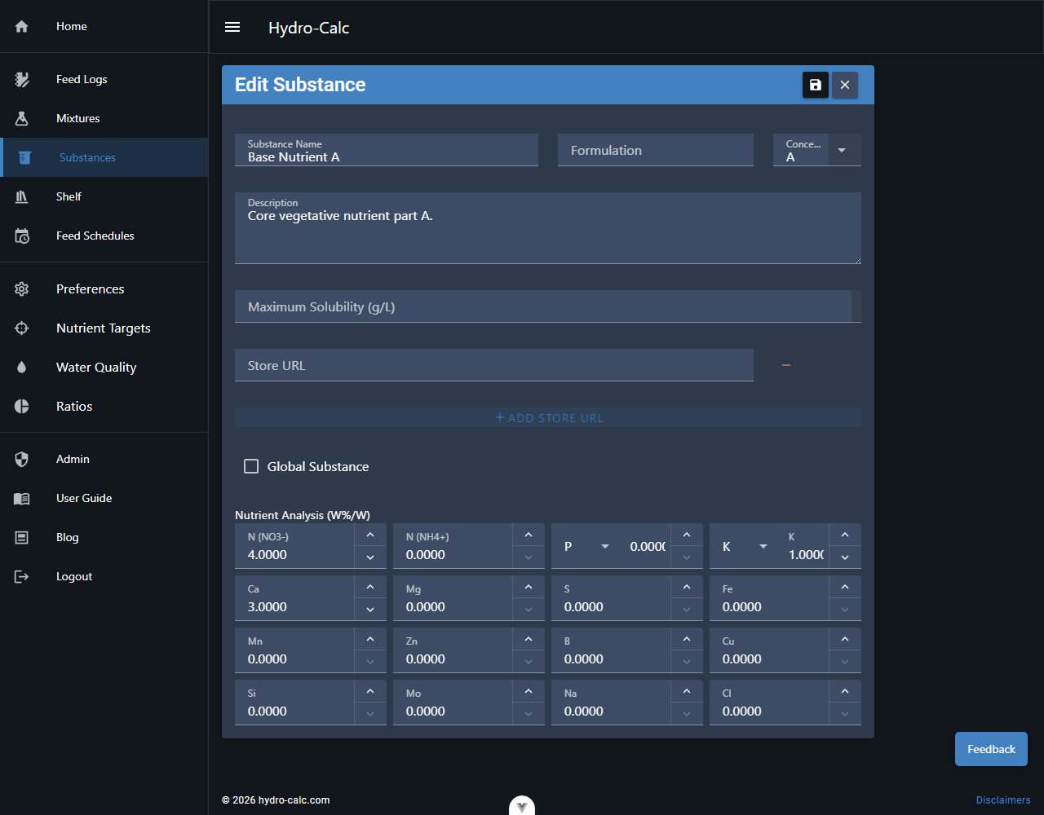Increase the Mn value
The image size is (1044, 815).
tap(370, 639)
